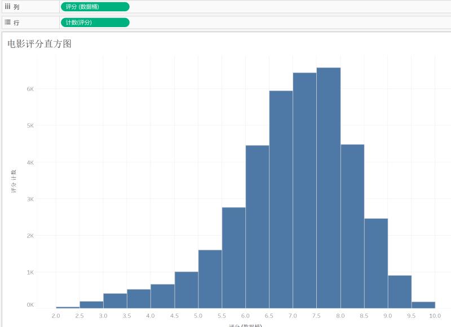
Task: Select the histogram bar for bin 9.0
Action: coord(400,292)
